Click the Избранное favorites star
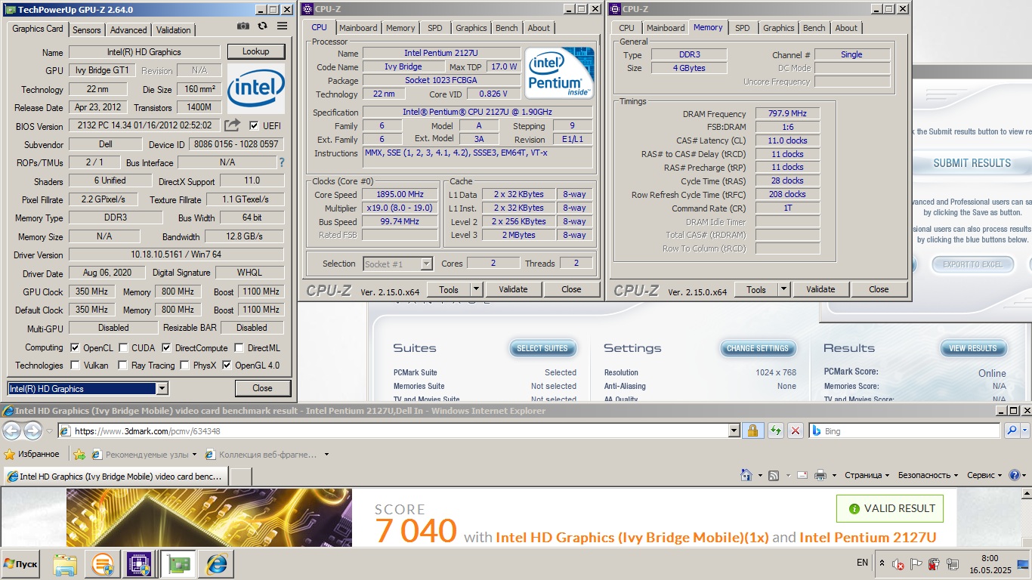Screen dimensions: 1032x580 pyautogui.click(x=10, y=455)
